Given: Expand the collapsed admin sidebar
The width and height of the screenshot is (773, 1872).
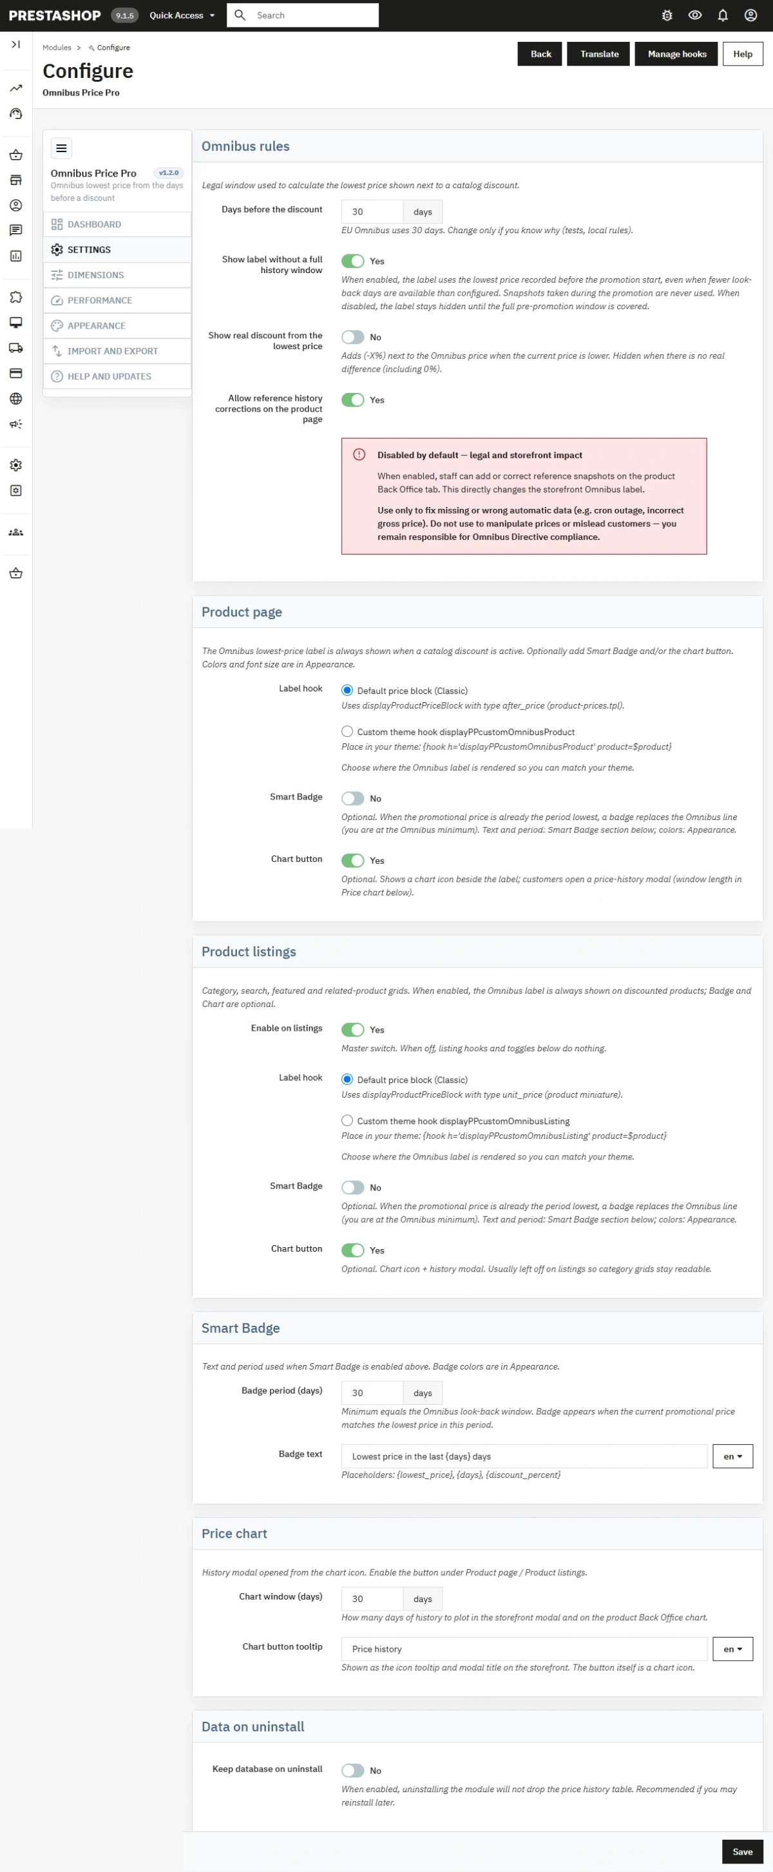Looking at the screenshot, I should pos(15,44).
